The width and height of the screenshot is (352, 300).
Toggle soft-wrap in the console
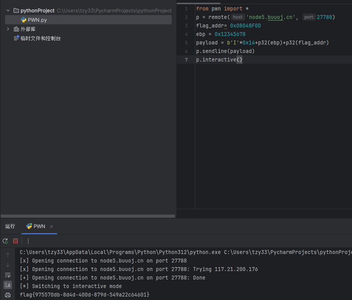[8, 275]
